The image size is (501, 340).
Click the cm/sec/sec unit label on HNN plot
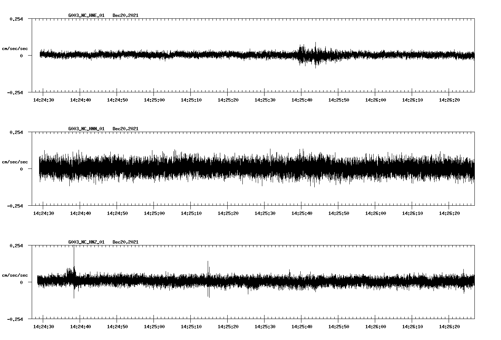15,162
